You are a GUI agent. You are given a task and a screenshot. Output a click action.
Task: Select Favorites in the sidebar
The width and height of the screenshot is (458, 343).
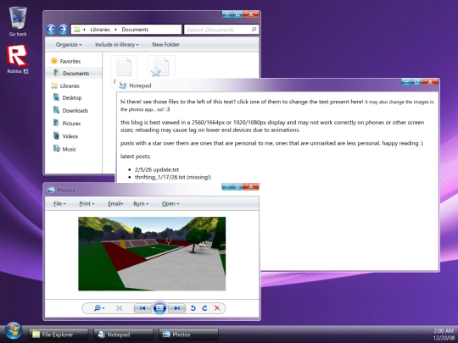pos(65,61)
